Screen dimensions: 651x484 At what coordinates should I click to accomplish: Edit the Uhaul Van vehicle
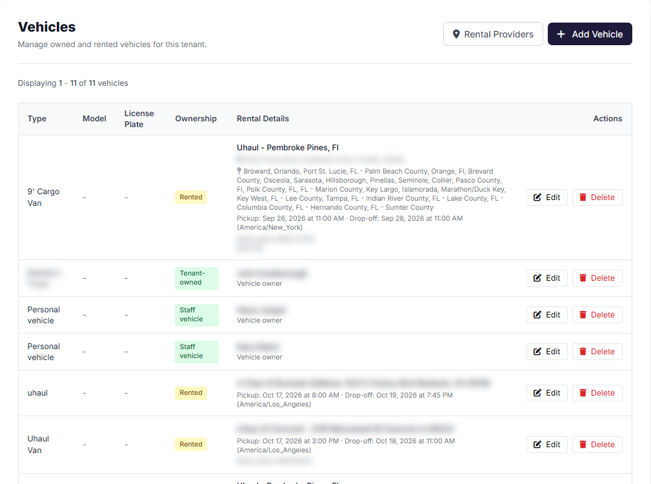click(x=546, y=445)
